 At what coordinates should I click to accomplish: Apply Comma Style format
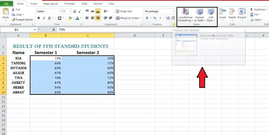160,18
